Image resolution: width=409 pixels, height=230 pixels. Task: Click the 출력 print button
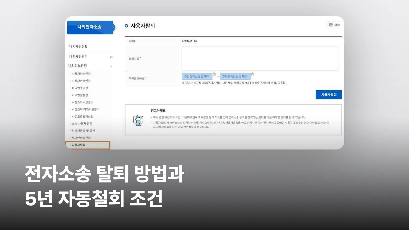334,25
